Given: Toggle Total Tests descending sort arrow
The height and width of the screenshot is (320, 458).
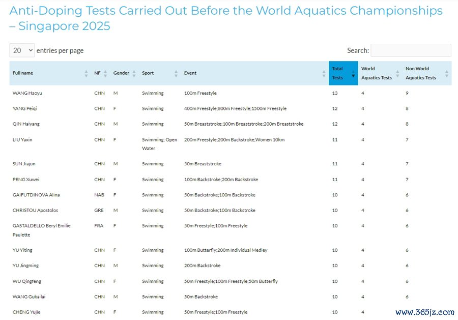Looking at the screenshot, I should [353, 74].
